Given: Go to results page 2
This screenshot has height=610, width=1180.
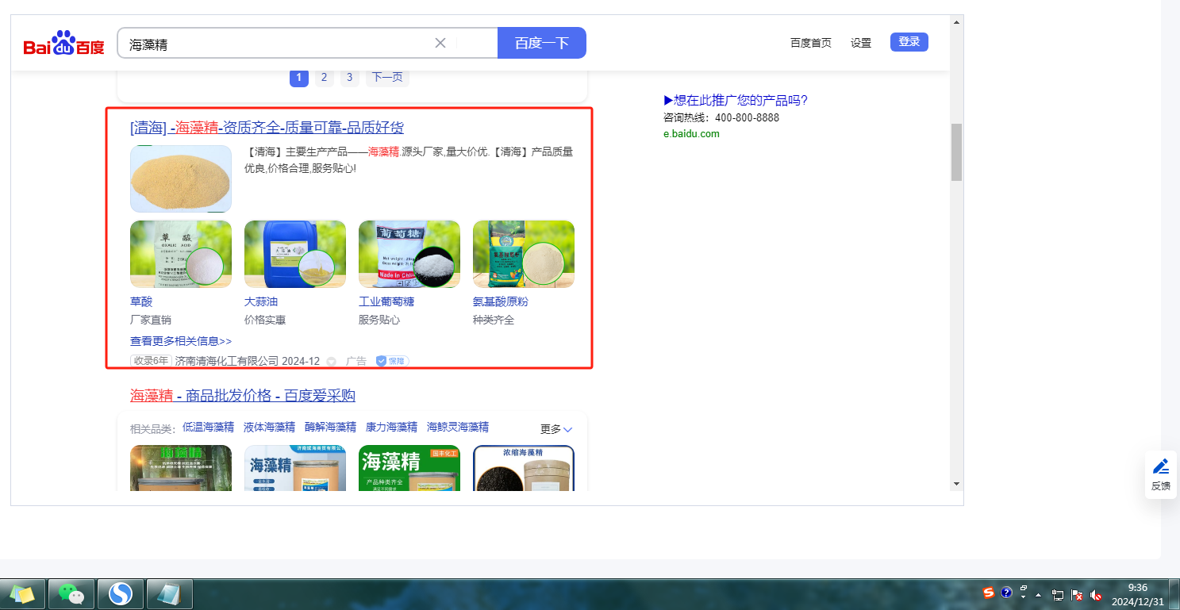Looking at the screenshot, I should click(324, 77).
